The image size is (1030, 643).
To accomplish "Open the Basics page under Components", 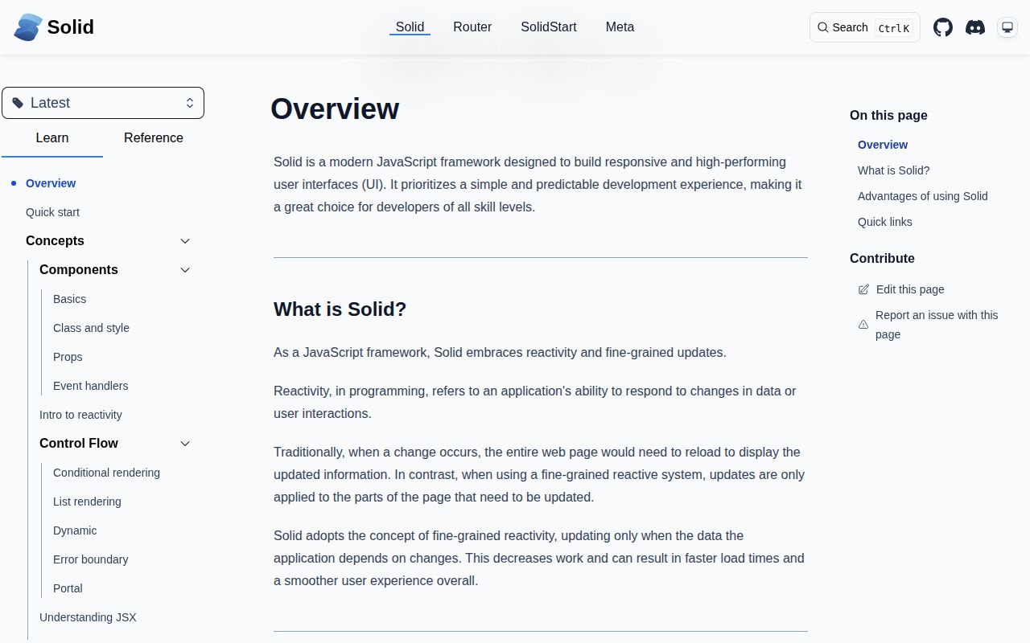I will pyautogui.click(x=69, y=299).
